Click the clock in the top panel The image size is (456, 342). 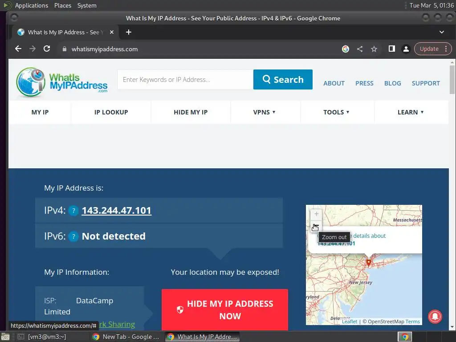(432, 5)
